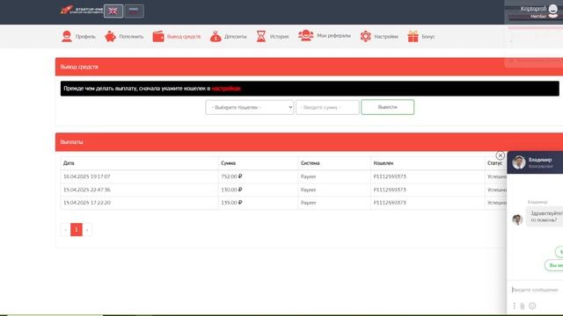Click the gift box Бонус icon
The width and height of the screenshot is (563, 316).
pos(413,36)
